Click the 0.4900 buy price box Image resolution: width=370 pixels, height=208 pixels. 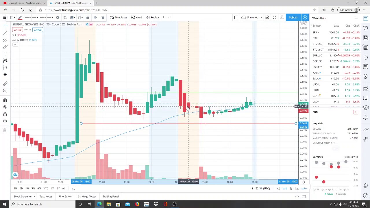tap(37, 30)
